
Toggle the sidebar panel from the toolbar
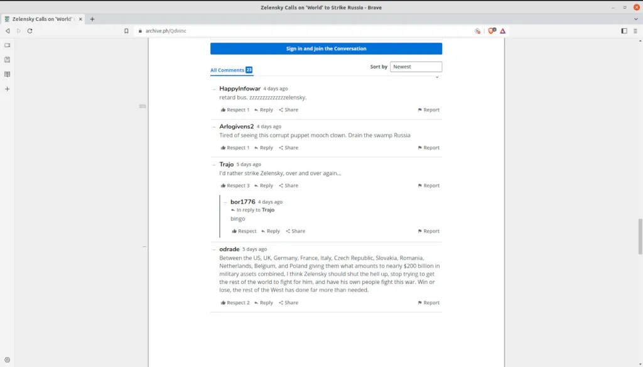click(624, 31)
